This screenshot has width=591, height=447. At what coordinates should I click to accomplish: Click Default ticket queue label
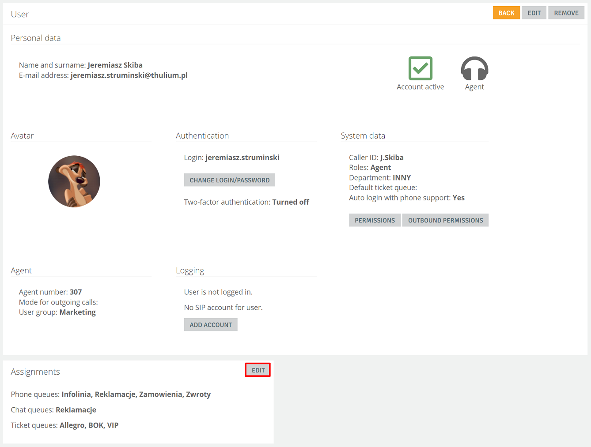click(x=383, y=188)
